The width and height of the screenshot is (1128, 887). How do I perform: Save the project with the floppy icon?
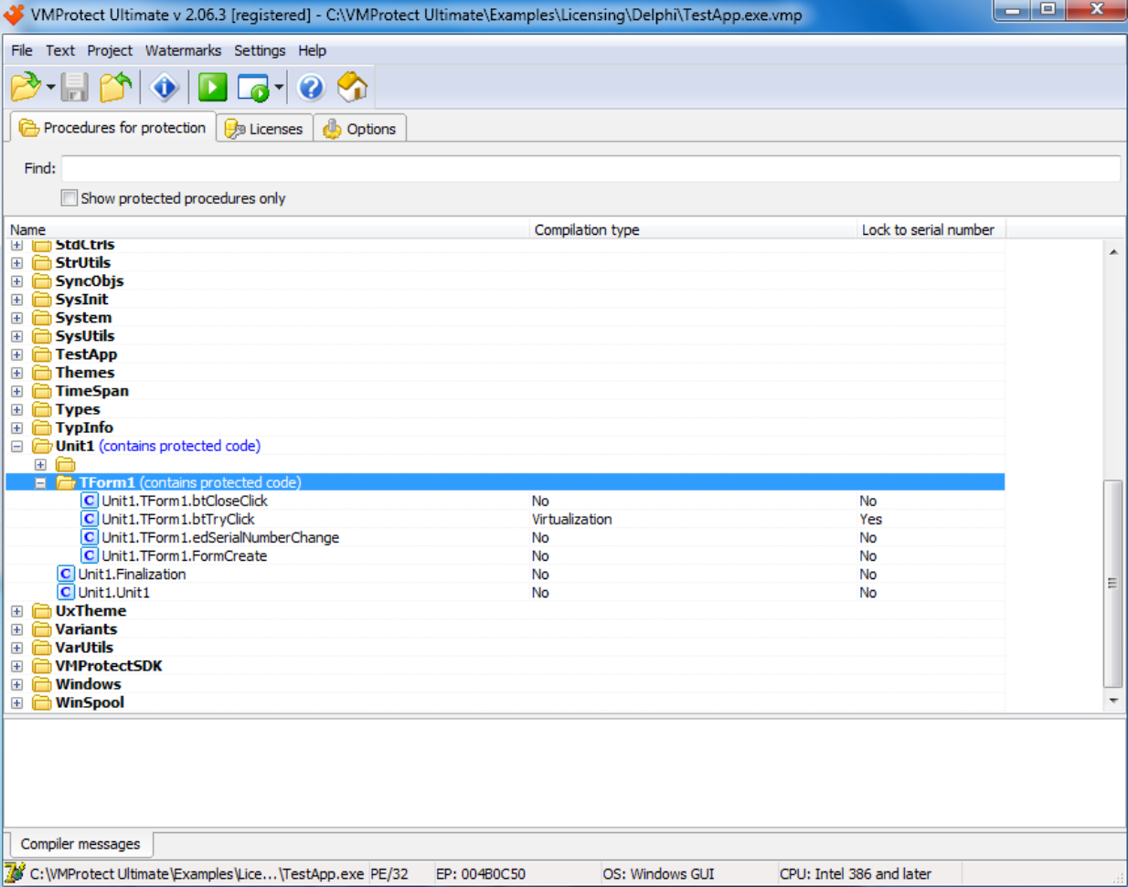pyautogui.click(x=75, y=88)
